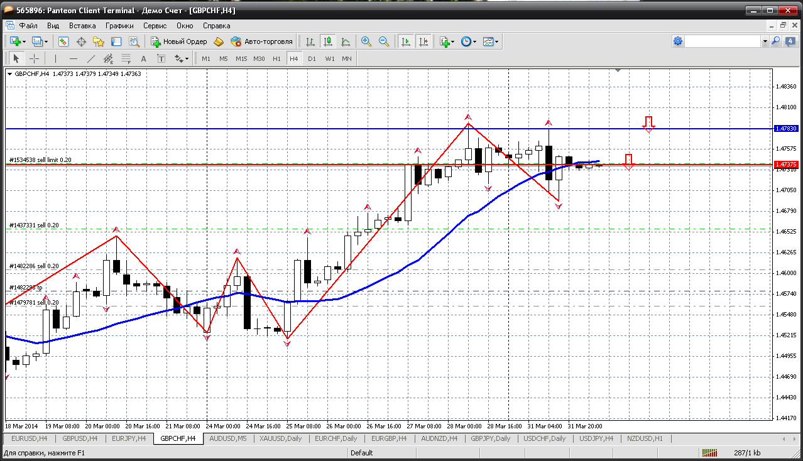The height and width of the screenshot is (461, 803).
Task: Click the zoom out magnifier icon
Action: tap(383, 41)
